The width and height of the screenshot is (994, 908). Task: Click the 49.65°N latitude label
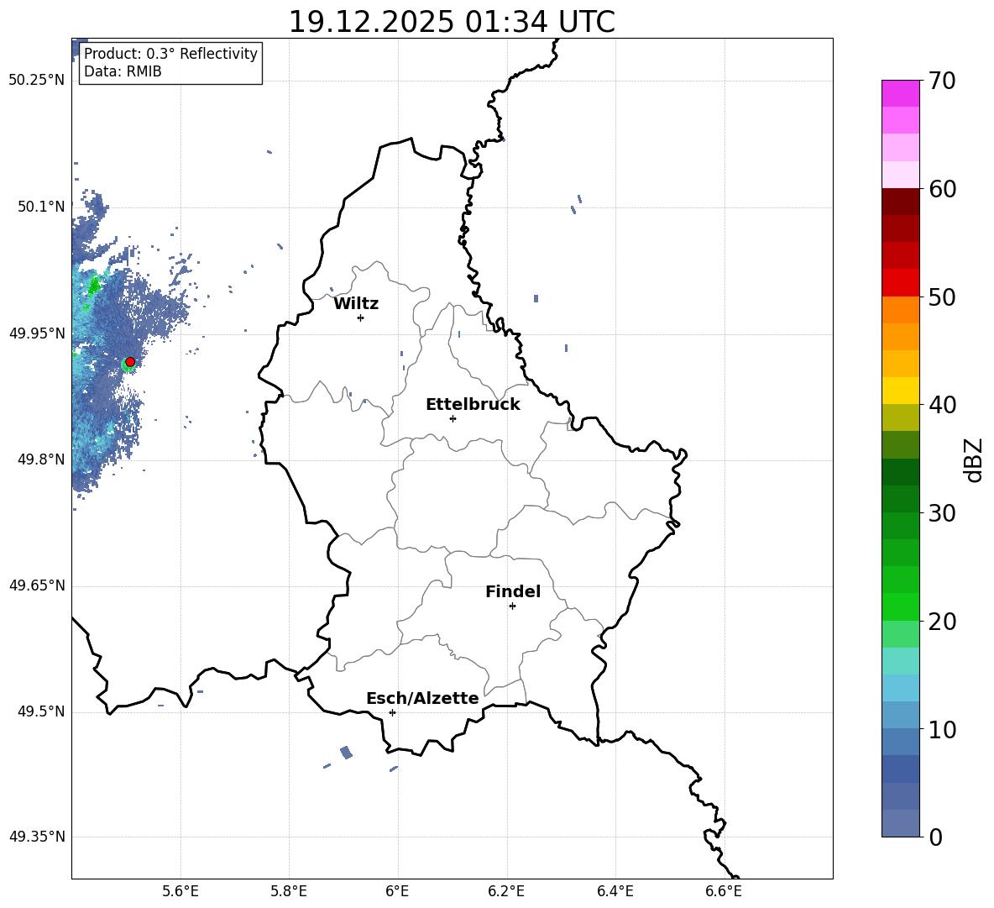click(x=37, y=585)
